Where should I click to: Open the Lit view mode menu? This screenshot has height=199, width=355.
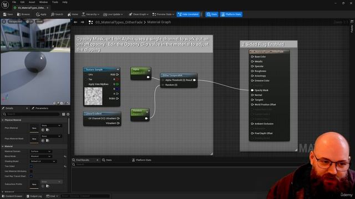tap(29, 22)
